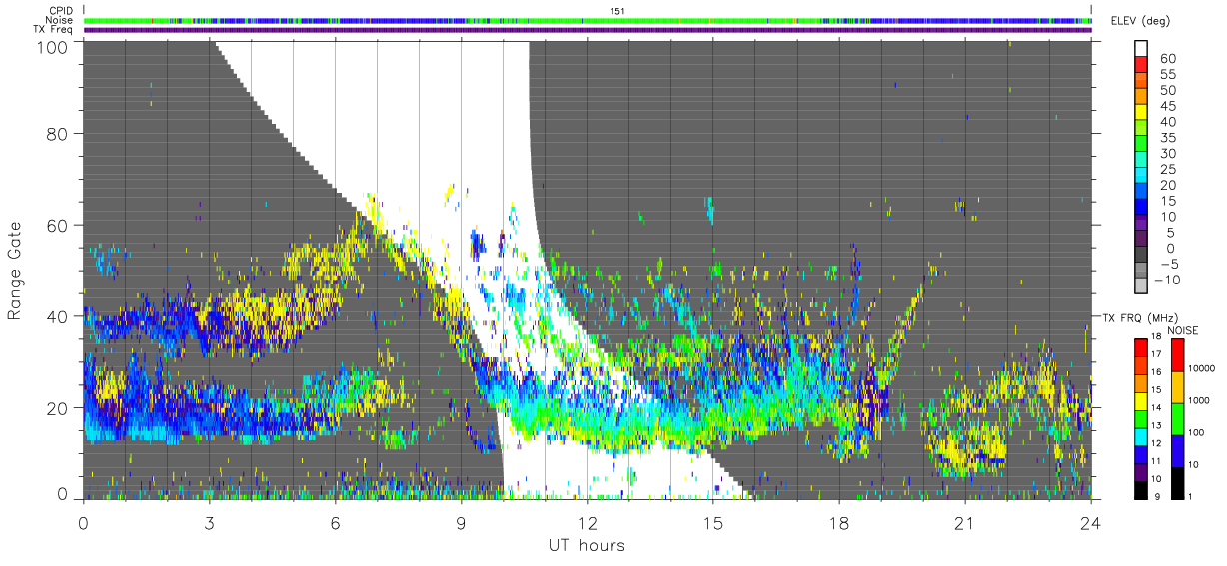Click the 60 label on ELEV scale
The width and height of the screenshot is (1227, 566).
click(x=1167, y=58)
